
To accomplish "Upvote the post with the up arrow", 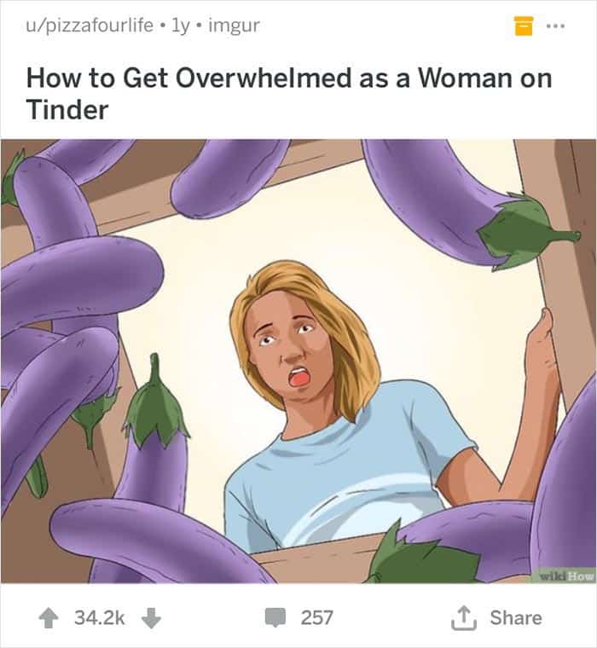I will tap(49, 618).
